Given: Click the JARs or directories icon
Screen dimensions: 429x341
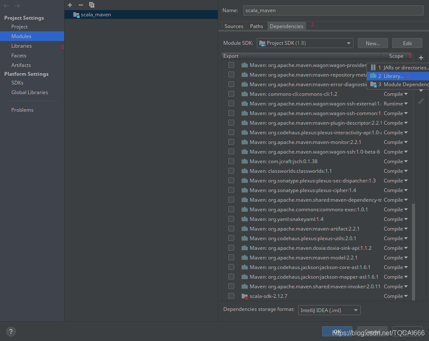Looking at the screenshot, I should (x=373, y=67).
